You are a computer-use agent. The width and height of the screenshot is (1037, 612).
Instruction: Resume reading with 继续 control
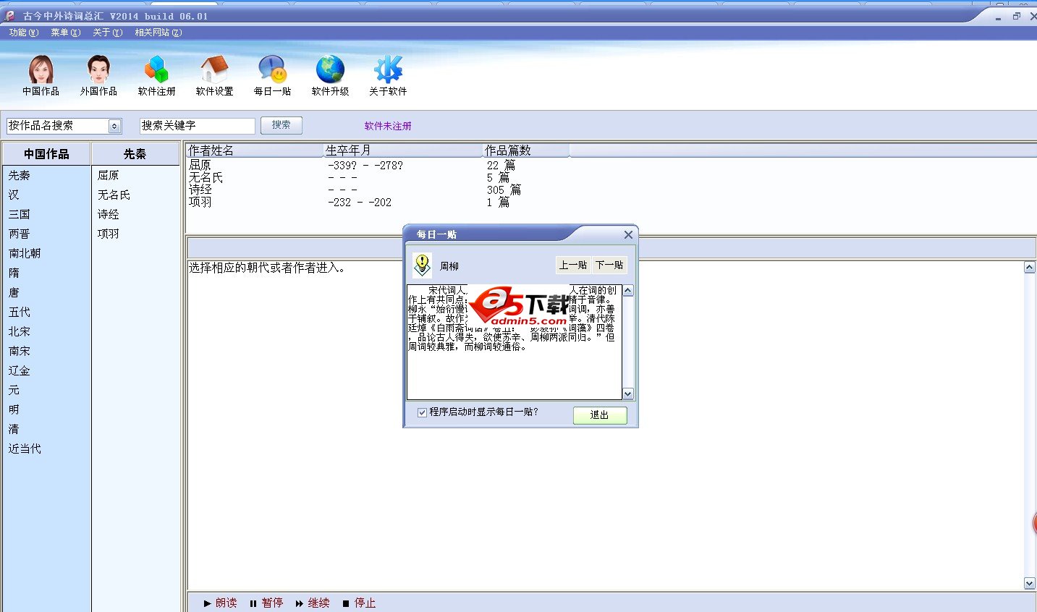click(313, 603)
